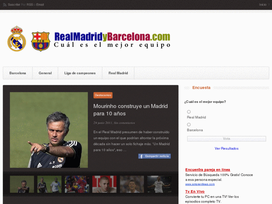Open the Tv En Vivo ad link
272x204 pixels.
[x=195, y=192]
